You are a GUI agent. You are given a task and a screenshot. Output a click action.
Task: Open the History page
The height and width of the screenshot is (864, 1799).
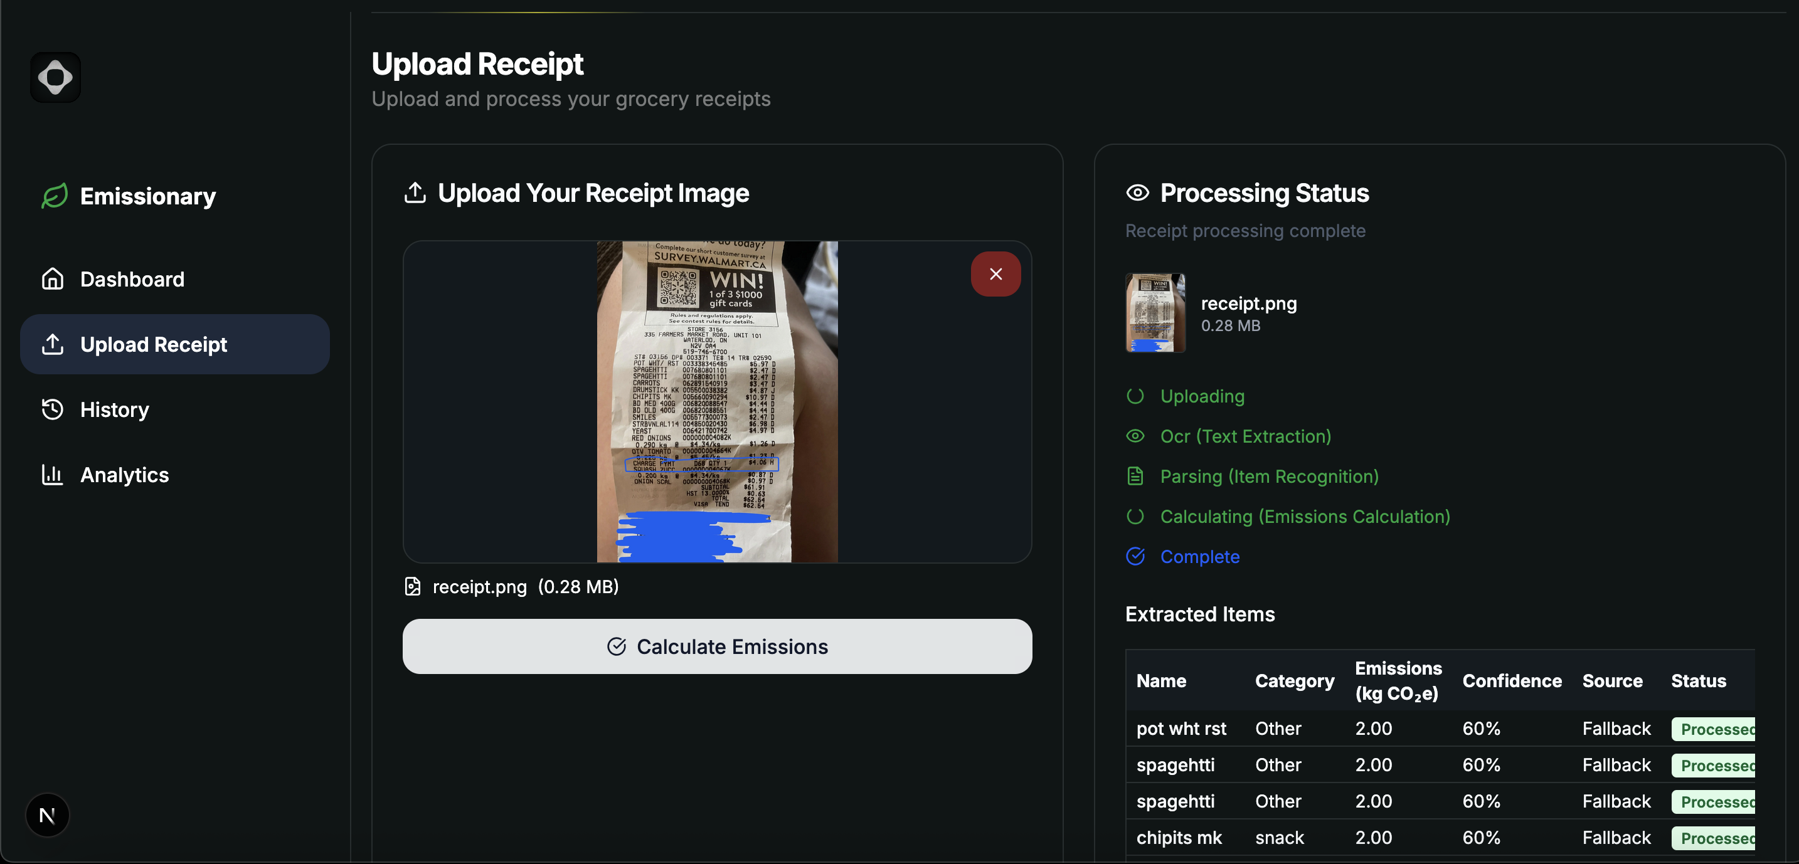click(114, 409)
